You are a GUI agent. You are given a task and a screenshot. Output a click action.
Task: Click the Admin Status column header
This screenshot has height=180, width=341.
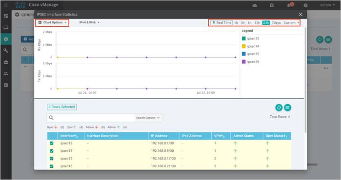click(247, 136)
